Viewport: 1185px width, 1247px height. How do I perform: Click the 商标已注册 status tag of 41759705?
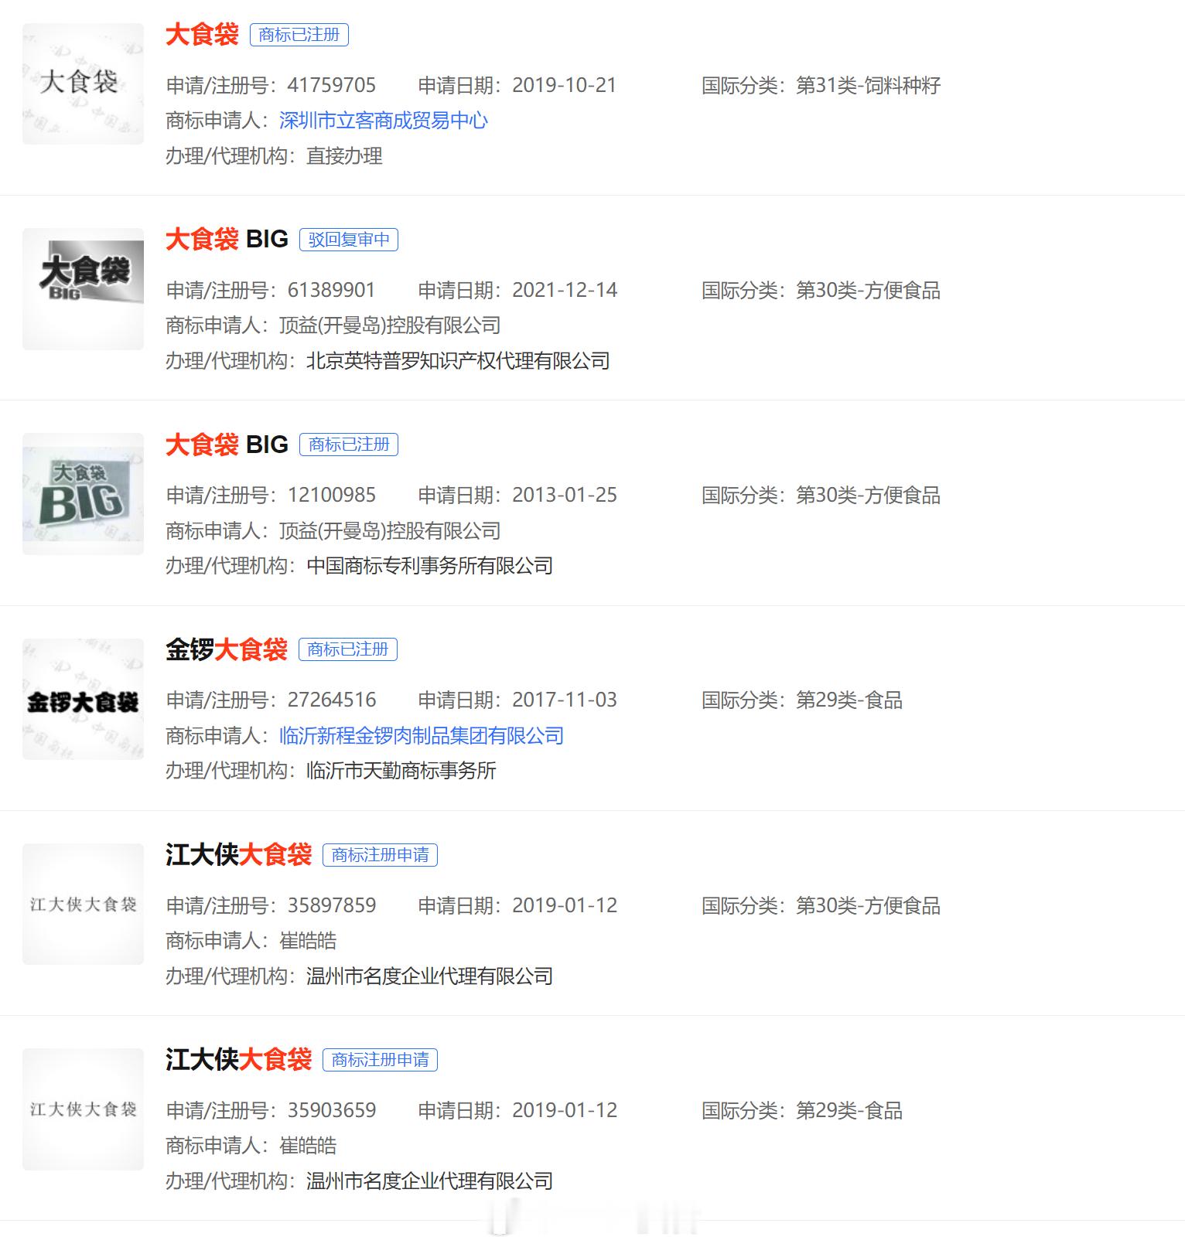coord(299,35)
